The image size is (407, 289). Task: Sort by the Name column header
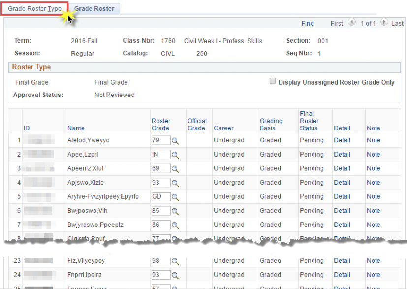(76, 128)
